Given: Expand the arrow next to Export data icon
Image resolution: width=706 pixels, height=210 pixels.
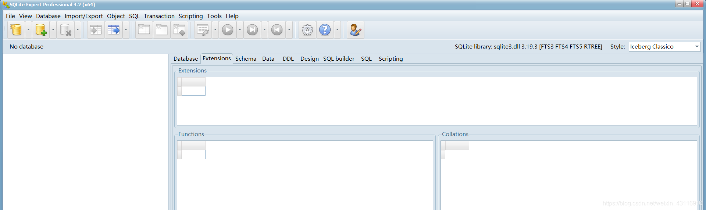Looking at the screenshot, I should tap(126, 30).
